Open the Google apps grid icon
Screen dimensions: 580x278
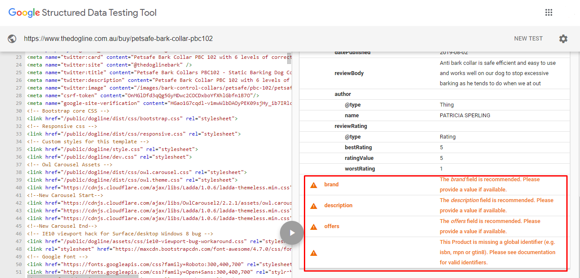pos(549,12)
